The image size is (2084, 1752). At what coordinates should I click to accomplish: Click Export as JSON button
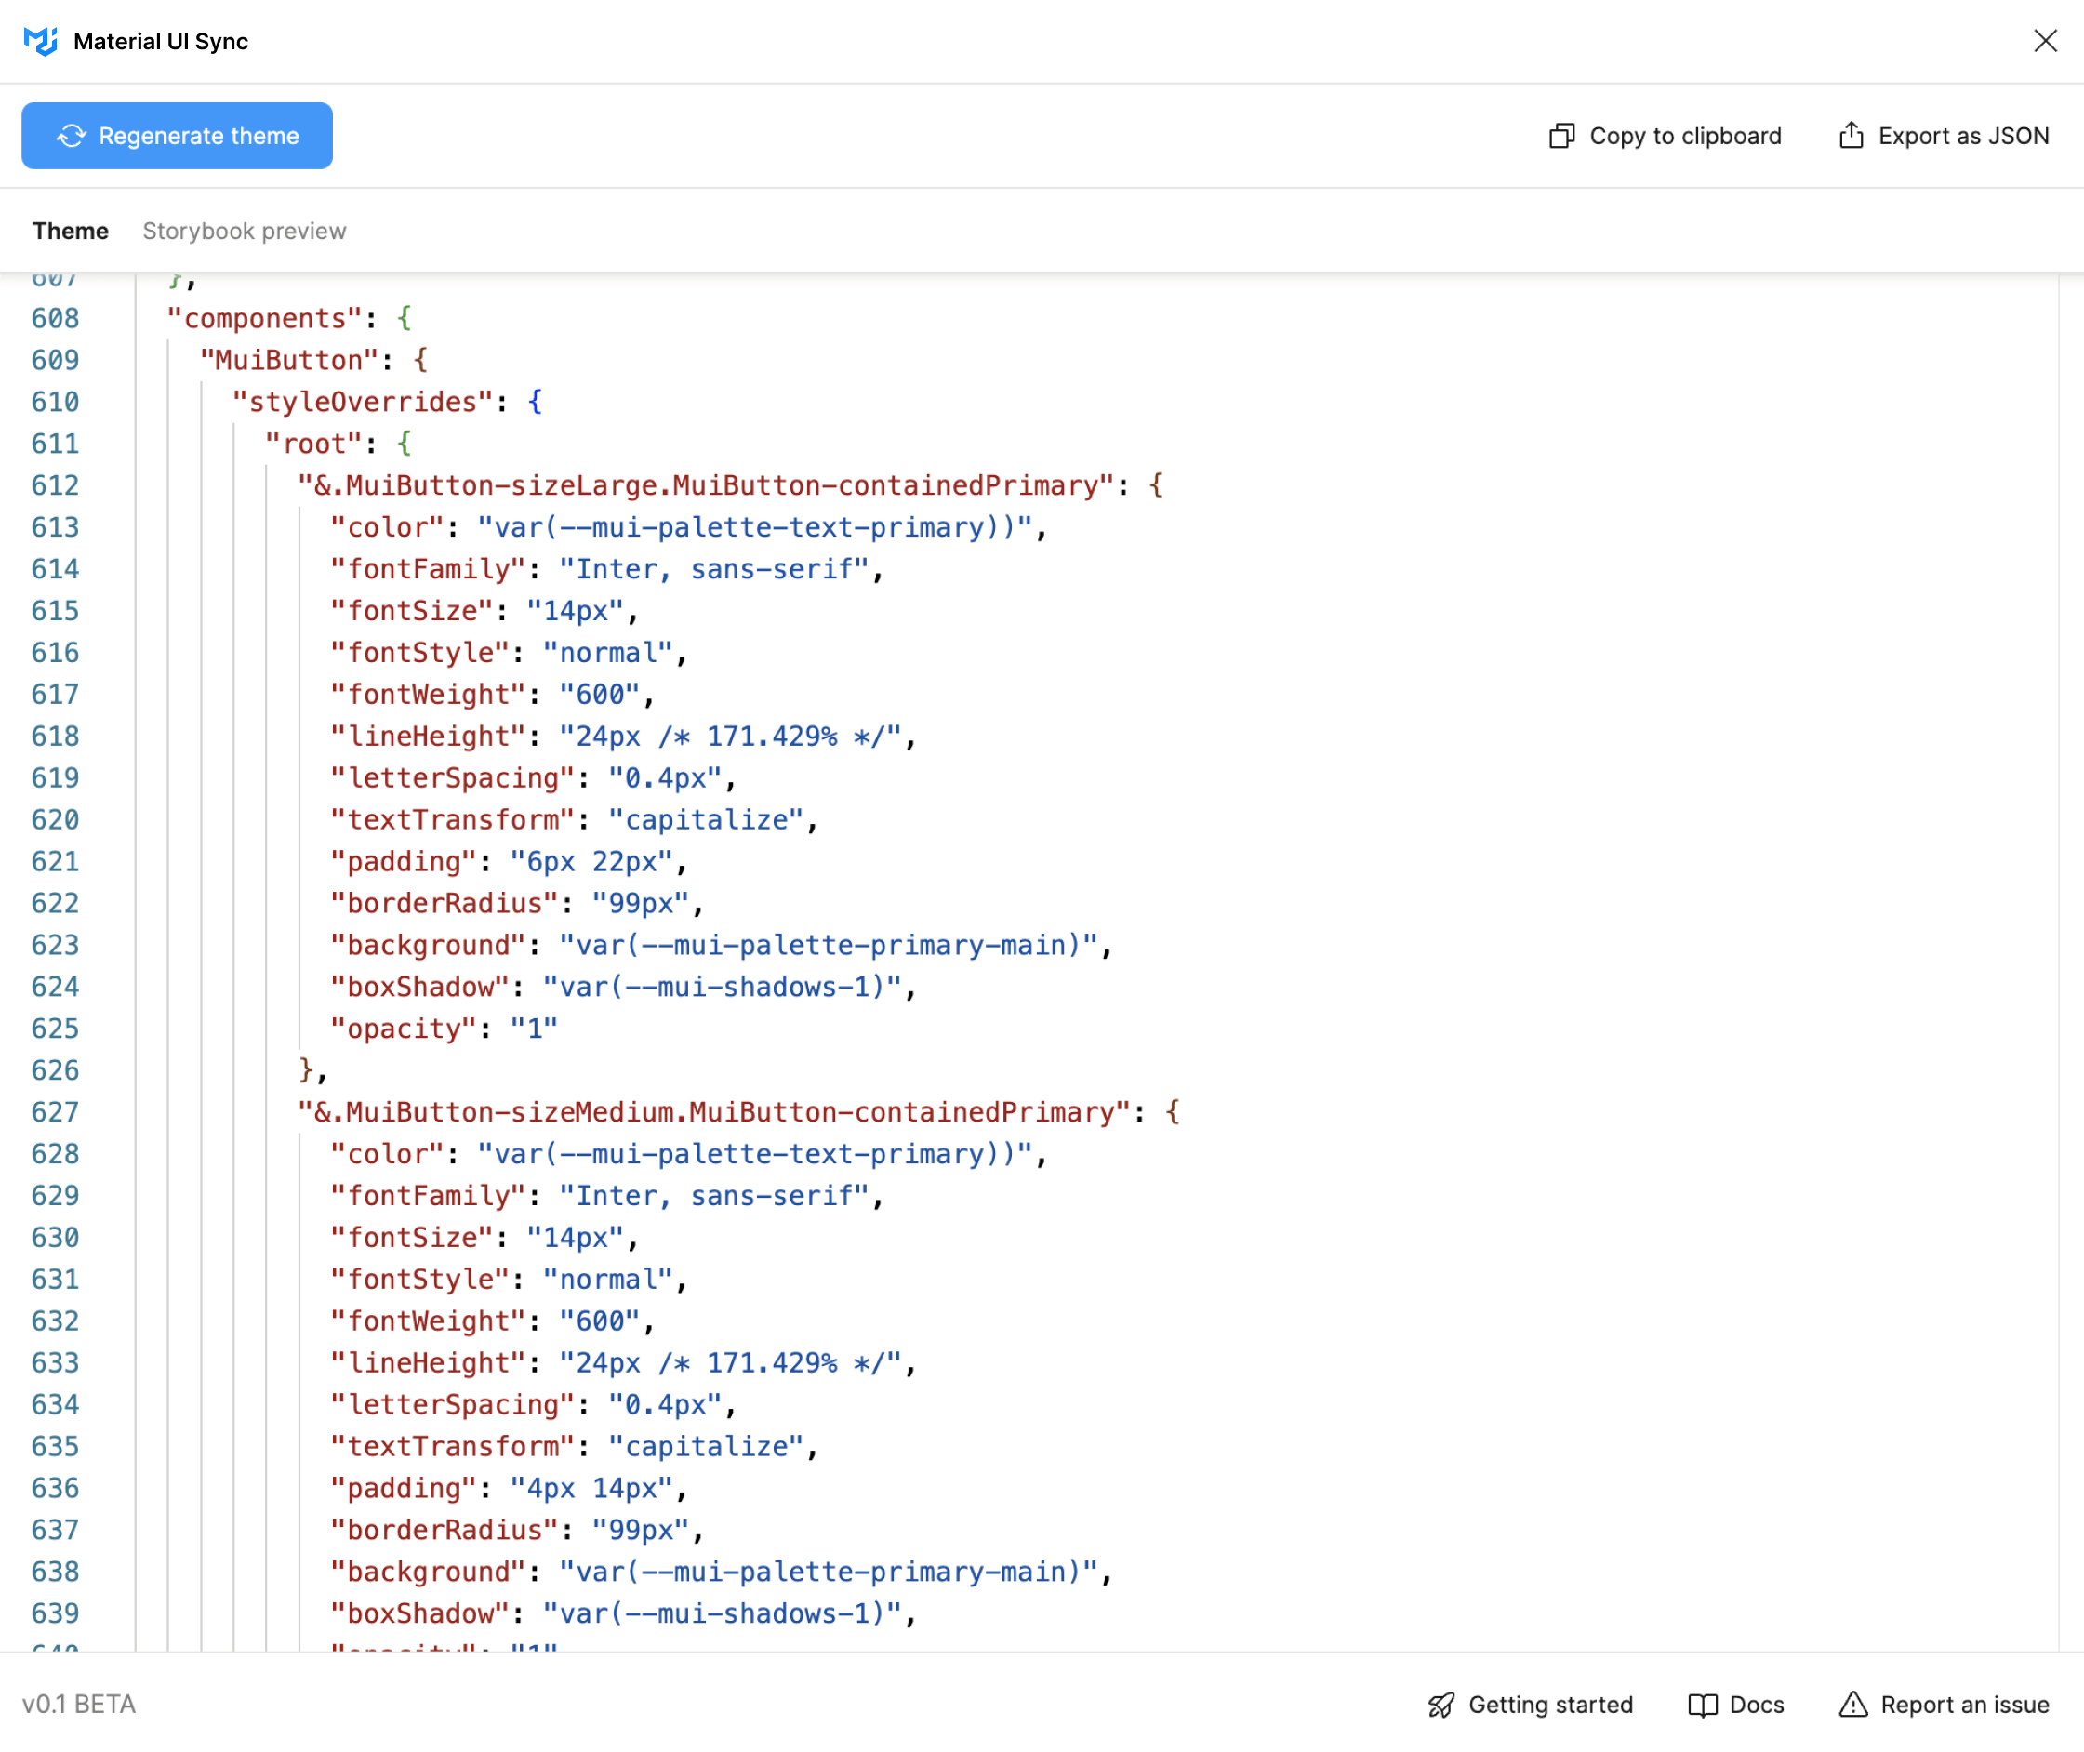click(1942, 136)
